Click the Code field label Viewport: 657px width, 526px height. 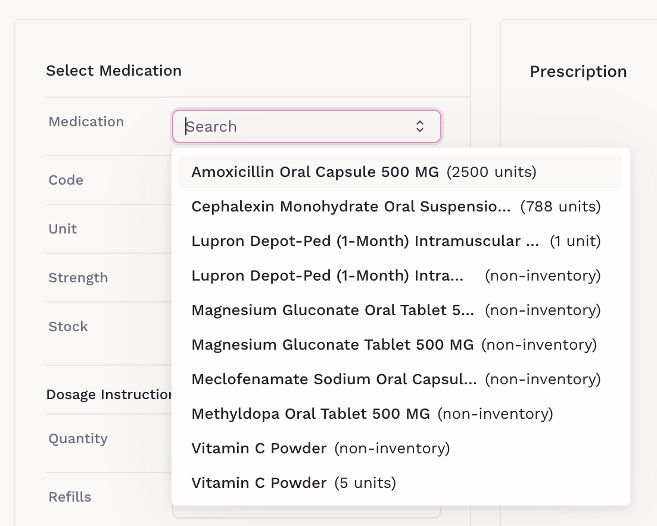(66, 180)
